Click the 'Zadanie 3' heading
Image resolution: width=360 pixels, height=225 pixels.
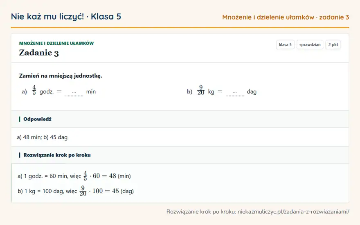(x=39, y=53)
